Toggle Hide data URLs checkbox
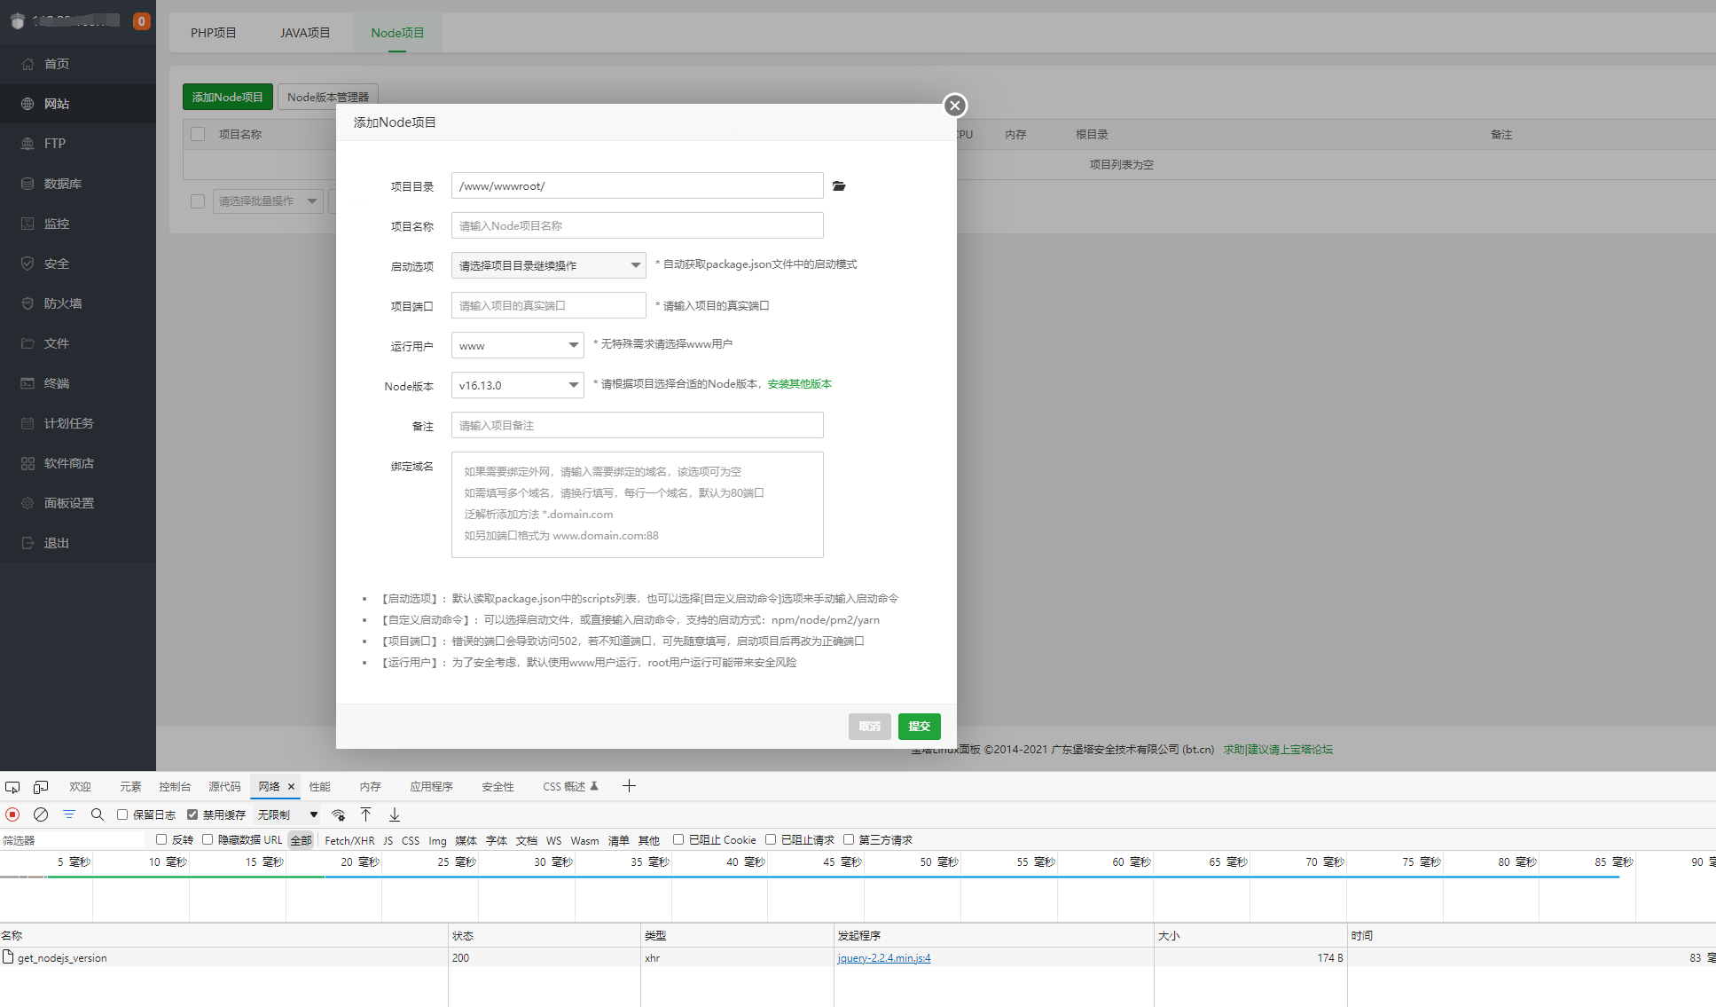The width and height of the screenshot is (1716, 1007). pyautogui.click(x=208, y=839)
